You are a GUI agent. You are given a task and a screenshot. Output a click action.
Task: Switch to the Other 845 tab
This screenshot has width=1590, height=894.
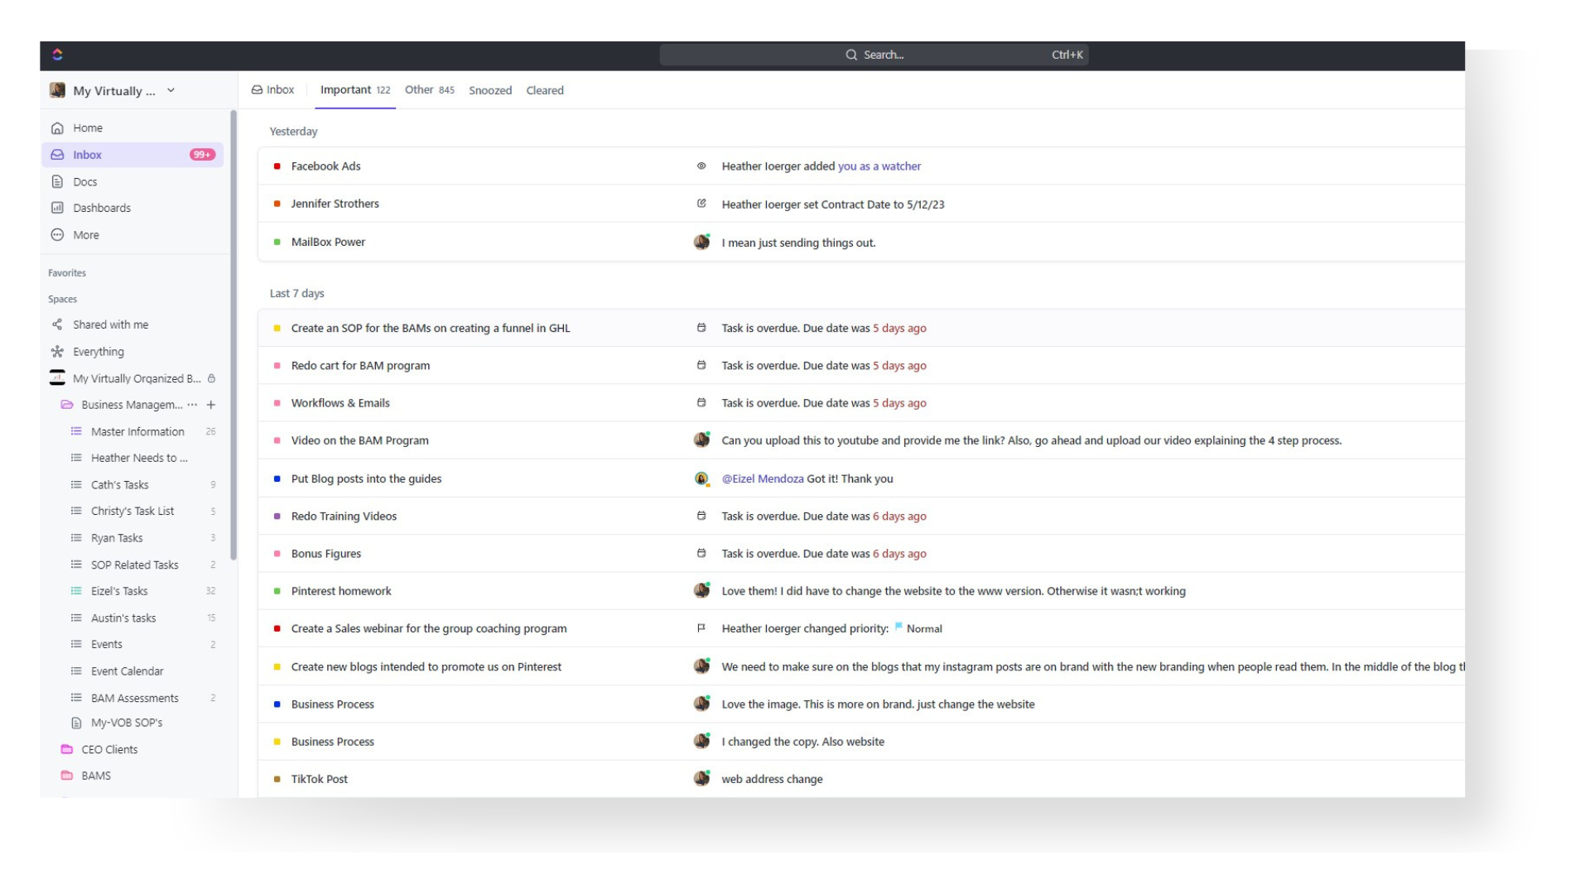[x=428, y=89]
